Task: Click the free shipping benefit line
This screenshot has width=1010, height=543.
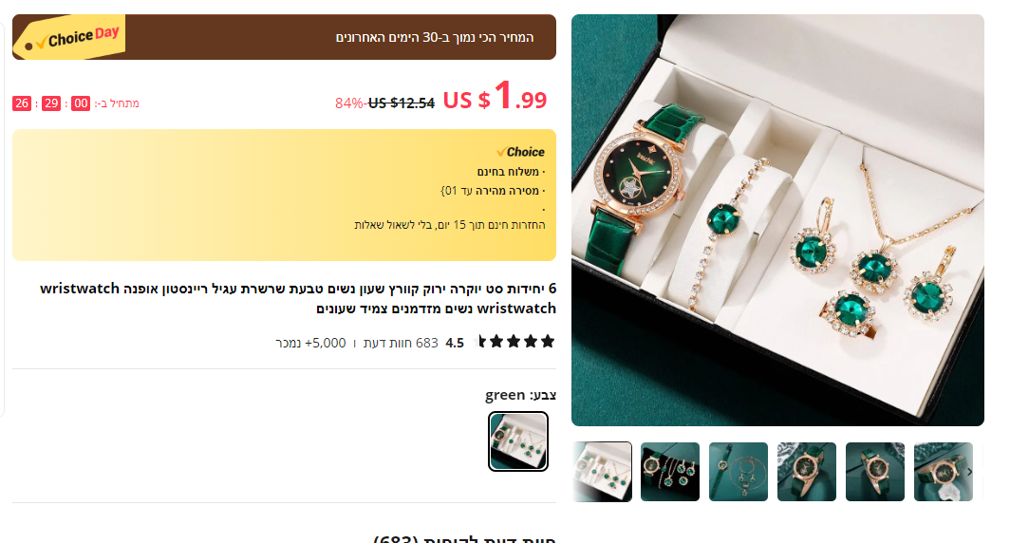Action: [x=511, y=171]
